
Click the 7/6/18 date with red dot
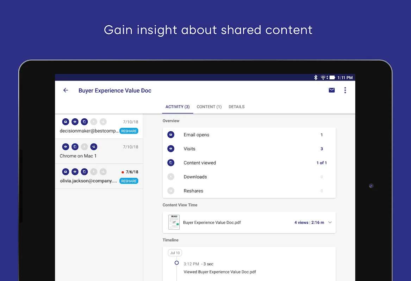pyautogui.click(x=130, y=172)
